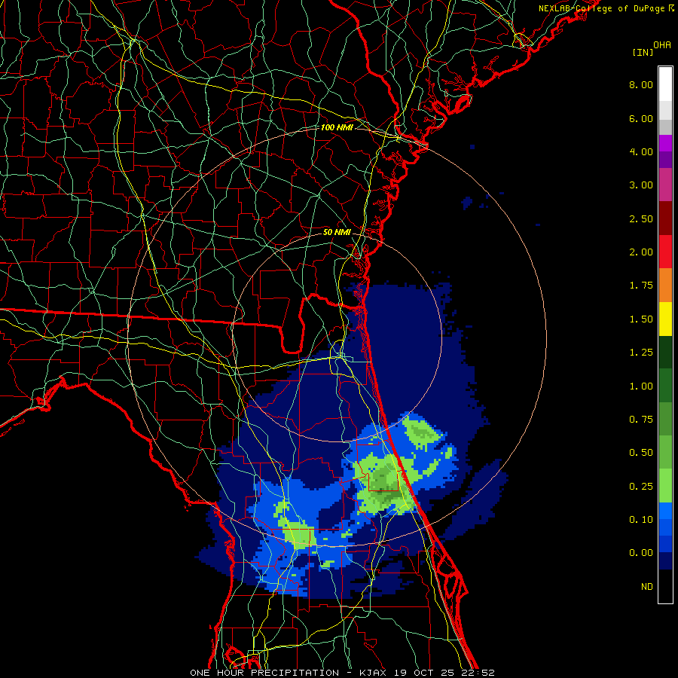Select the bright red swatch near 2.00

[665, 252]
